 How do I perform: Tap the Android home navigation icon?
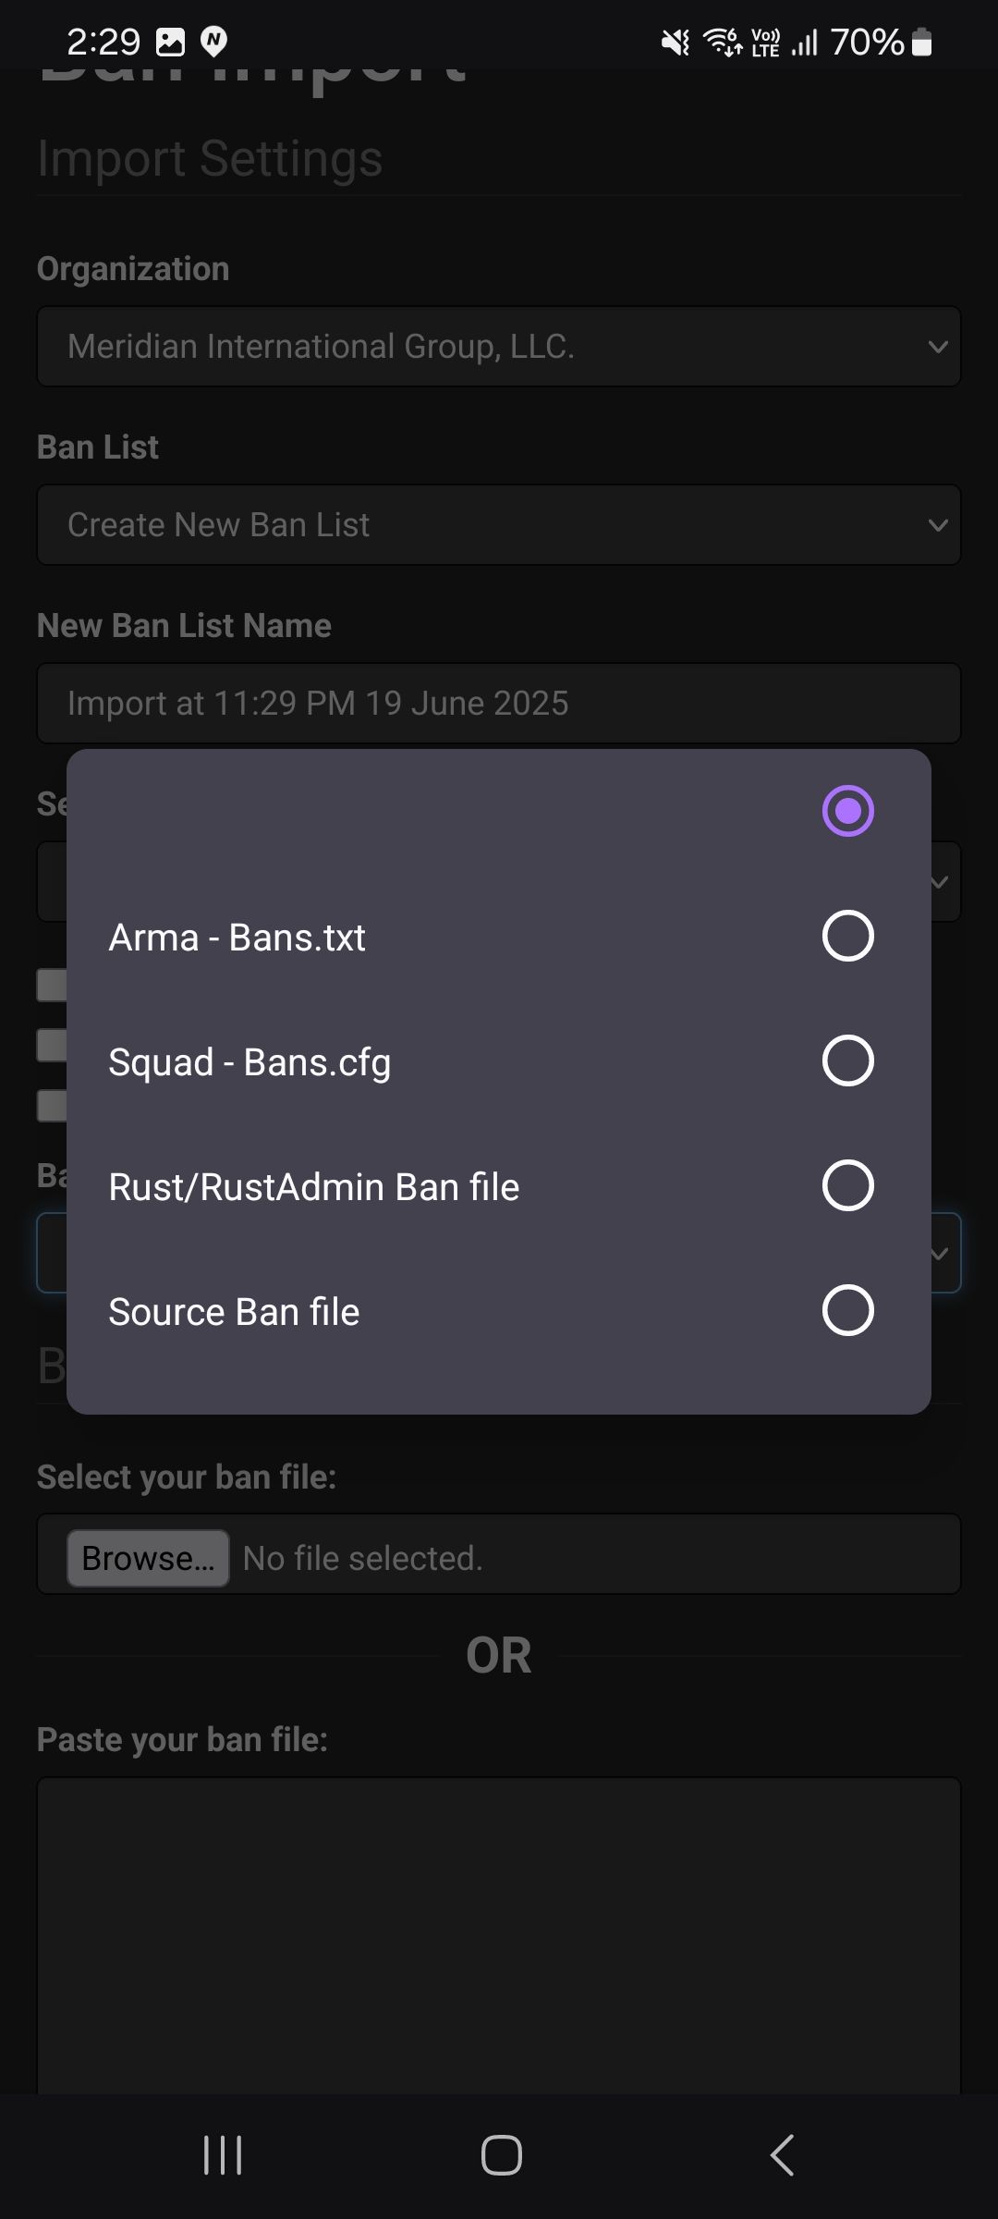(x=501, y=2155)
